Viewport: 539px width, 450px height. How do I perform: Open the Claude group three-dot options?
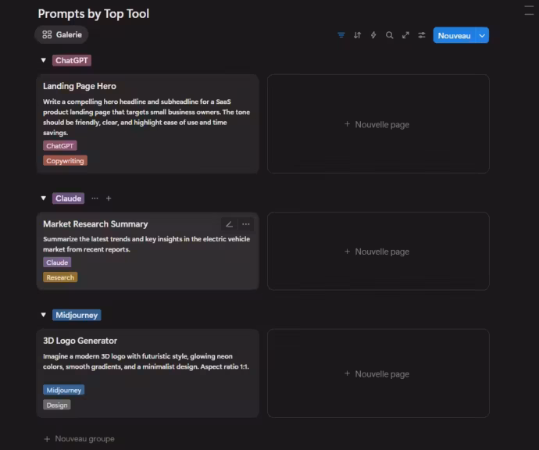point(95,198)
